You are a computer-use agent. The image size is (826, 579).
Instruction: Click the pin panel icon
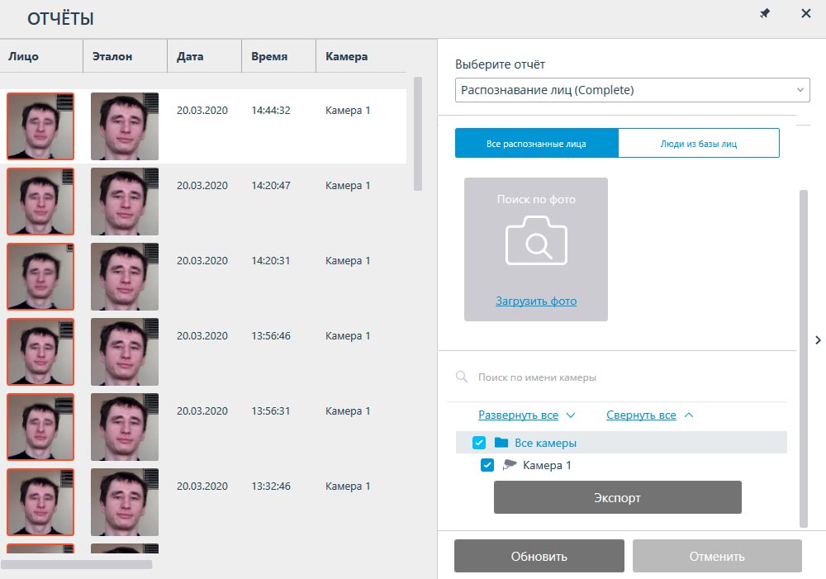pos(765,14)
